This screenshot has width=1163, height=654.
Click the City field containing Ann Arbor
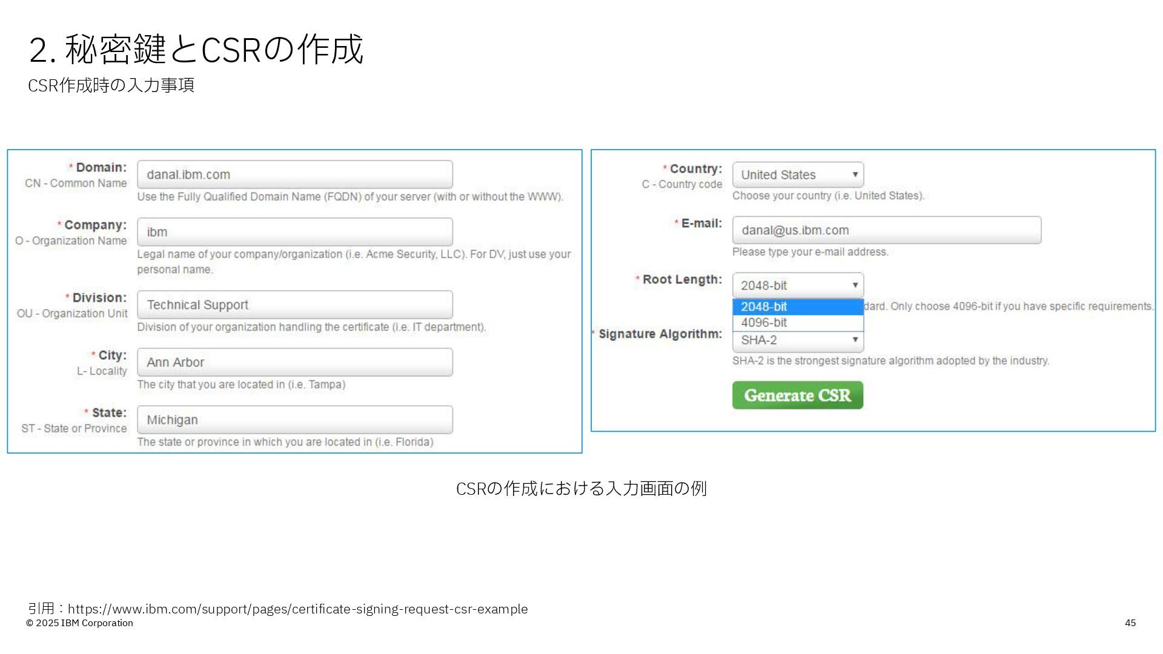click(x=294, y=362)
